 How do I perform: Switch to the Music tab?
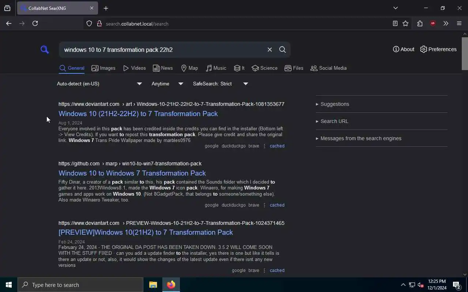pyautogui.click(x=216, y=68)
